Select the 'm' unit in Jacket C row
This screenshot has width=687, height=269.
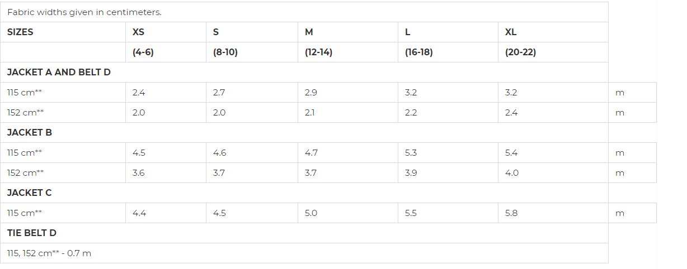[x=620, y=213]
